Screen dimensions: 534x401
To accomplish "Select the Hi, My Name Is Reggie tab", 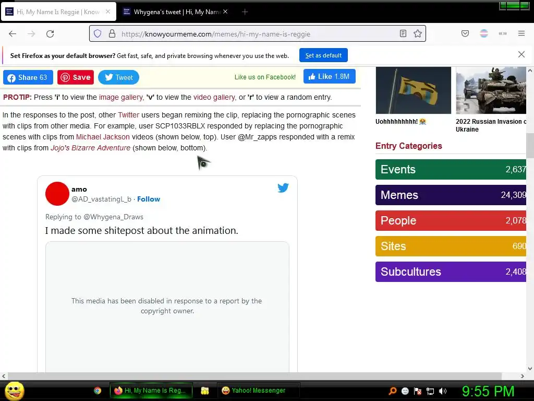I will pyautogui.click(x=58, y=12).
